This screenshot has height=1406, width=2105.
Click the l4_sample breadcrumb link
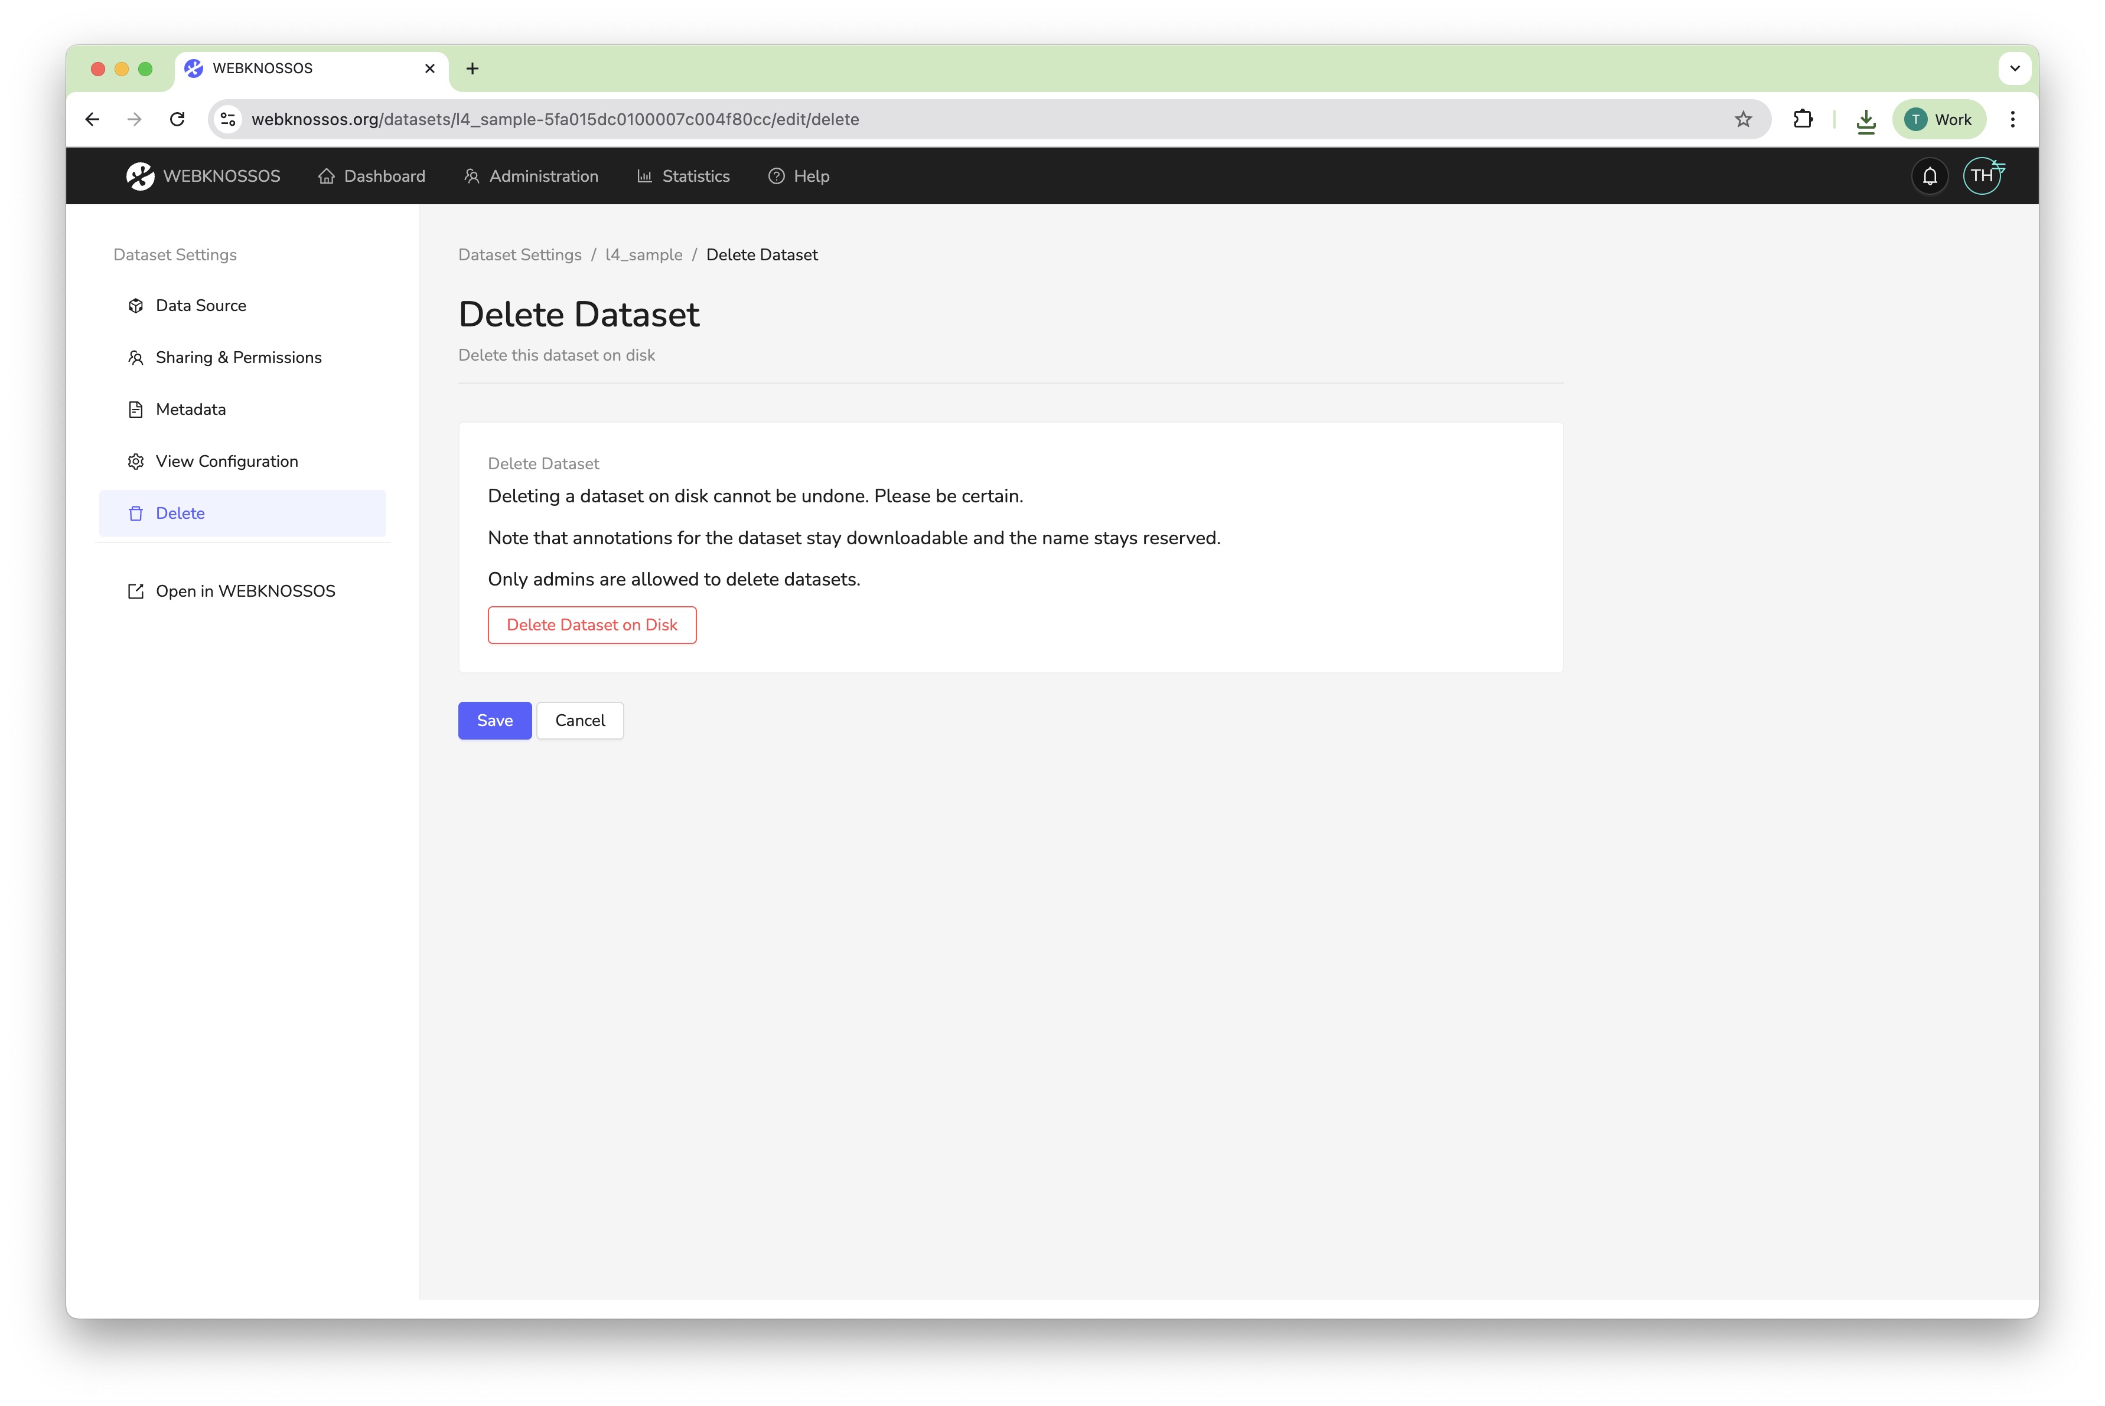tap(643, 254)
